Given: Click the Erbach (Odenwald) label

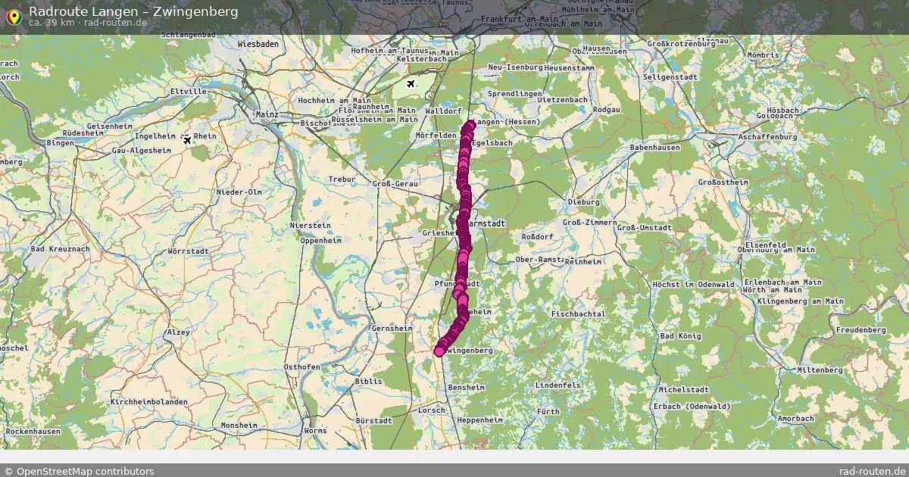Looking at the screenshot, I should pyautogui.click(x=692, y=407).
